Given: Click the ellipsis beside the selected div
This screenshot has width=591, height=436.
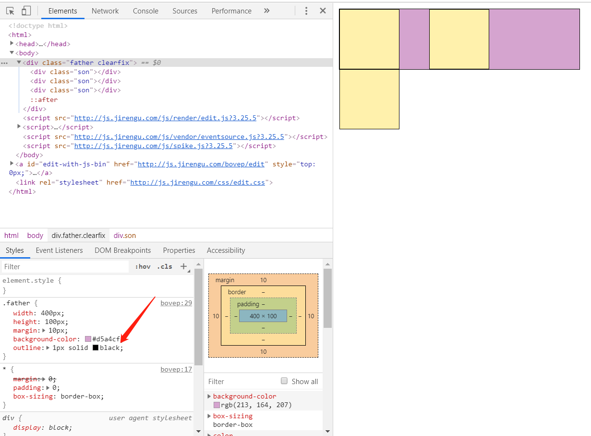Looking at the screenshot, I should (x=4, y=62).
